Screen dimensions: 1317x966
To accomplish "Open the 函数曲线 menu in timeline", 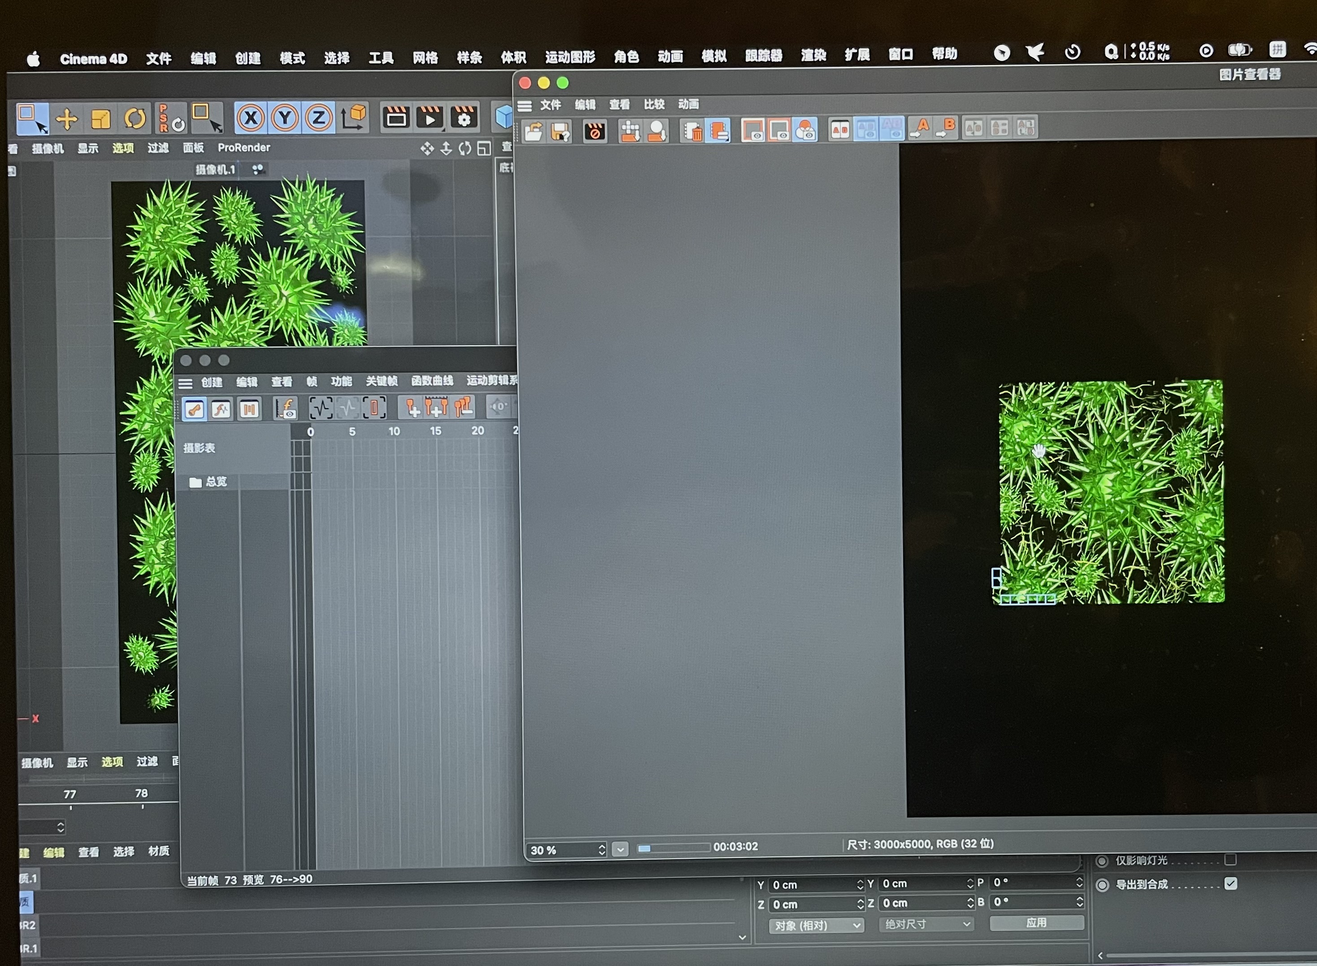I will click(x=432, y=381).
